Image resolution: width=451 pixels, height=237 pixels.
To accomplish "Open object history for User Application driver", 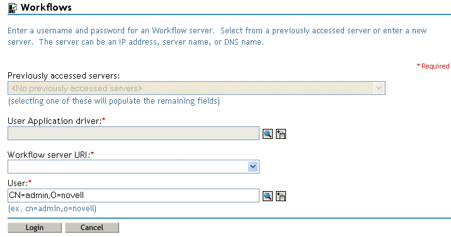I will (x=281, y=134).
